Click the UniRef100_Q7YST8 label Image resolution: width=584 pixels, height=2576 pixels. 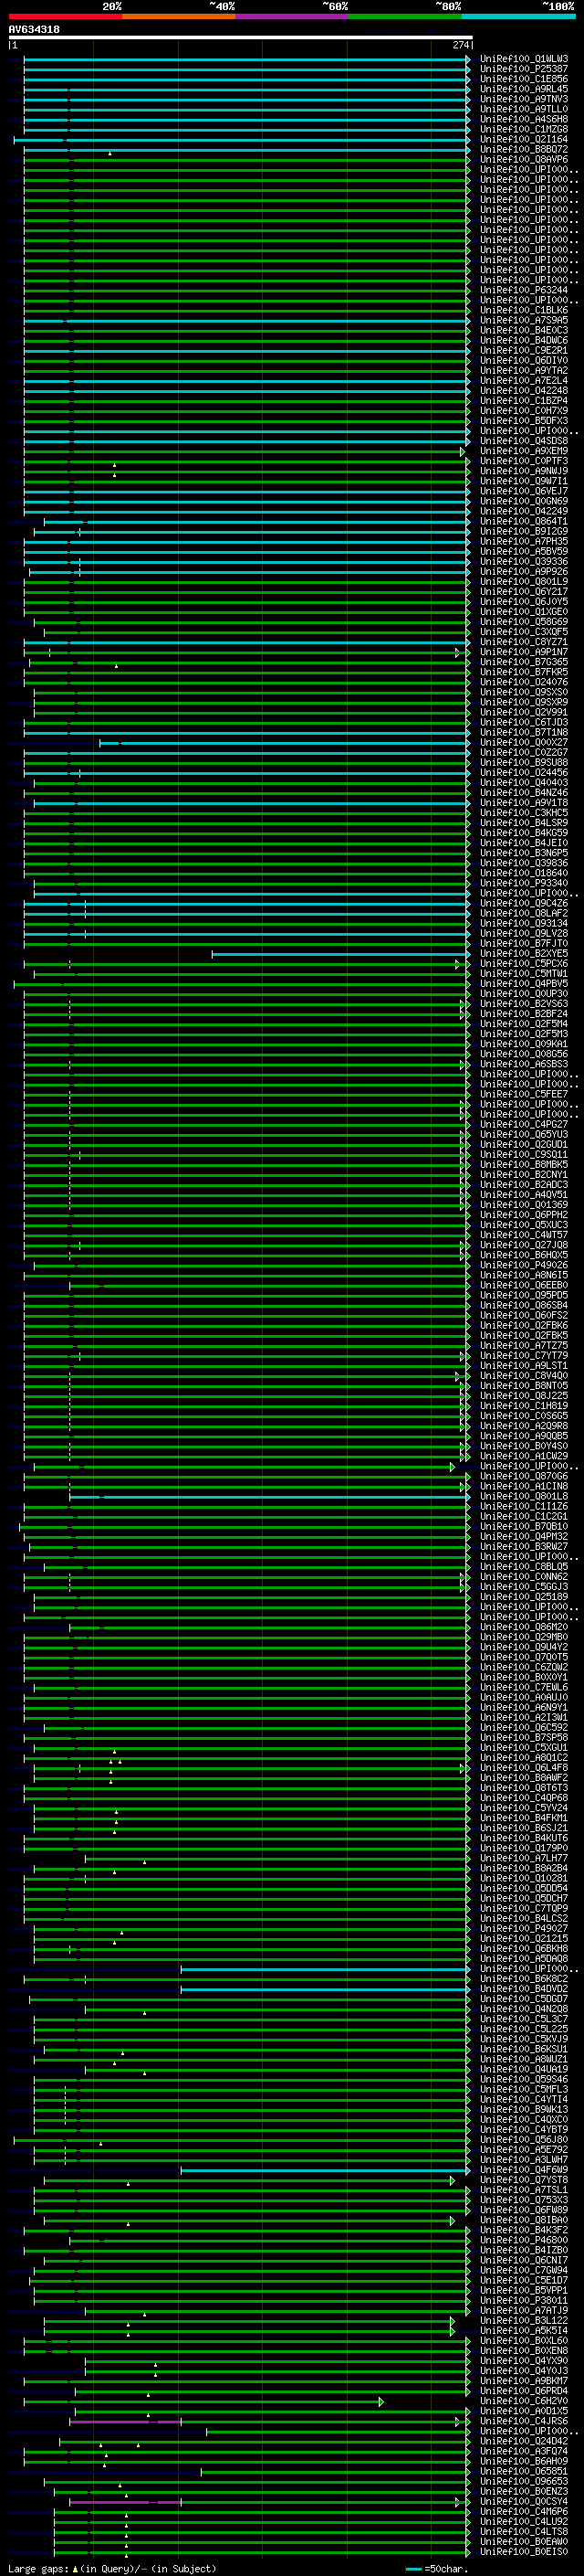[x=523, y=2180]
